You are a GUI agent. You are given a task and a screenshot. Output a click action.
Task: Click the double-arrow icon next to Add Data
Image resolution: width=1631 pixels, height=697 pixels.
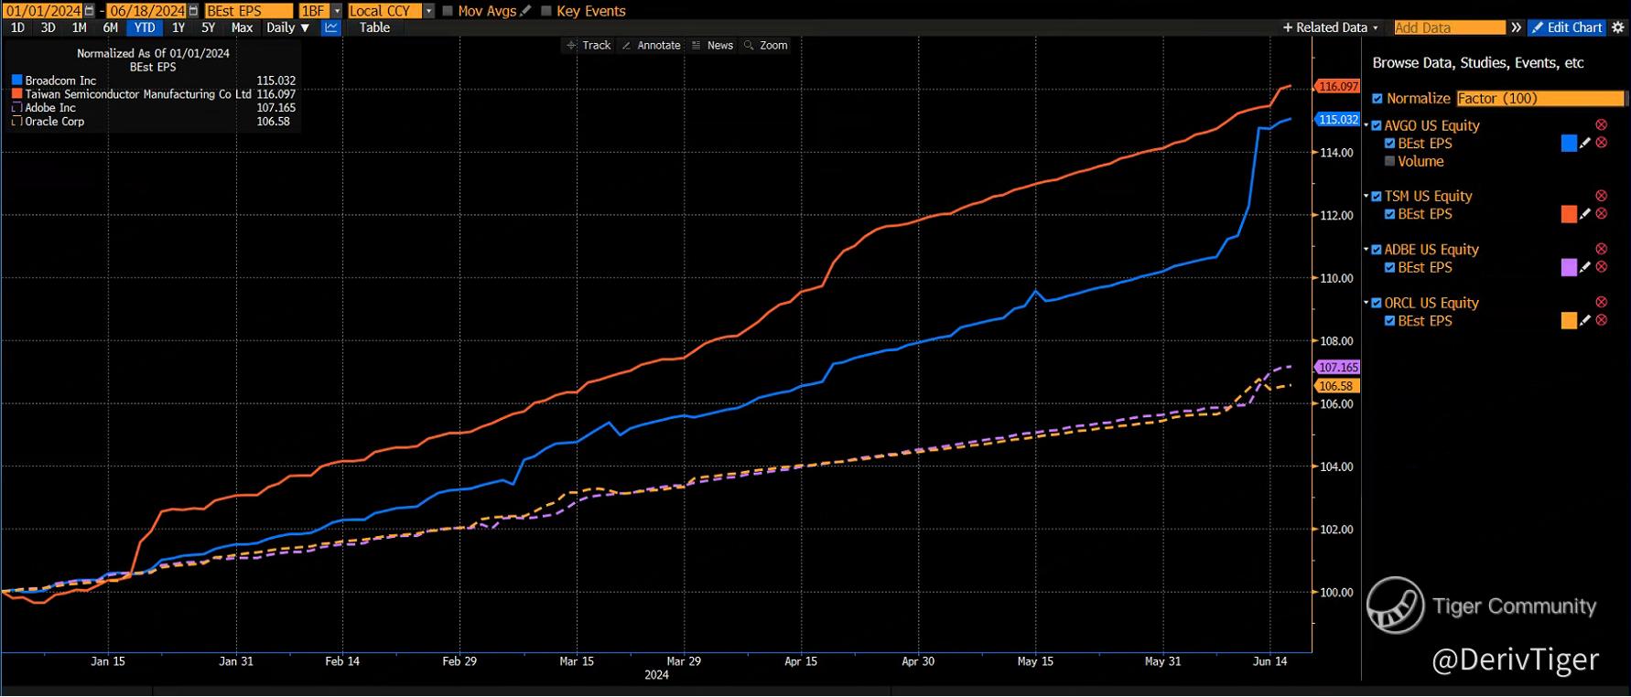pyautogui.click(x=1516, y=27)
